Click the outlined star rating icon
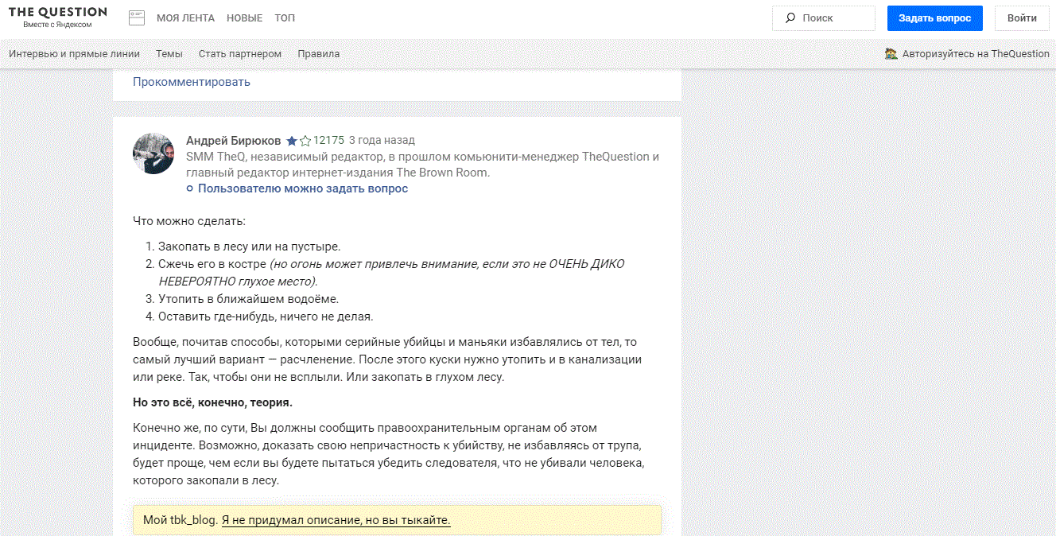 (x=305, y=141)
